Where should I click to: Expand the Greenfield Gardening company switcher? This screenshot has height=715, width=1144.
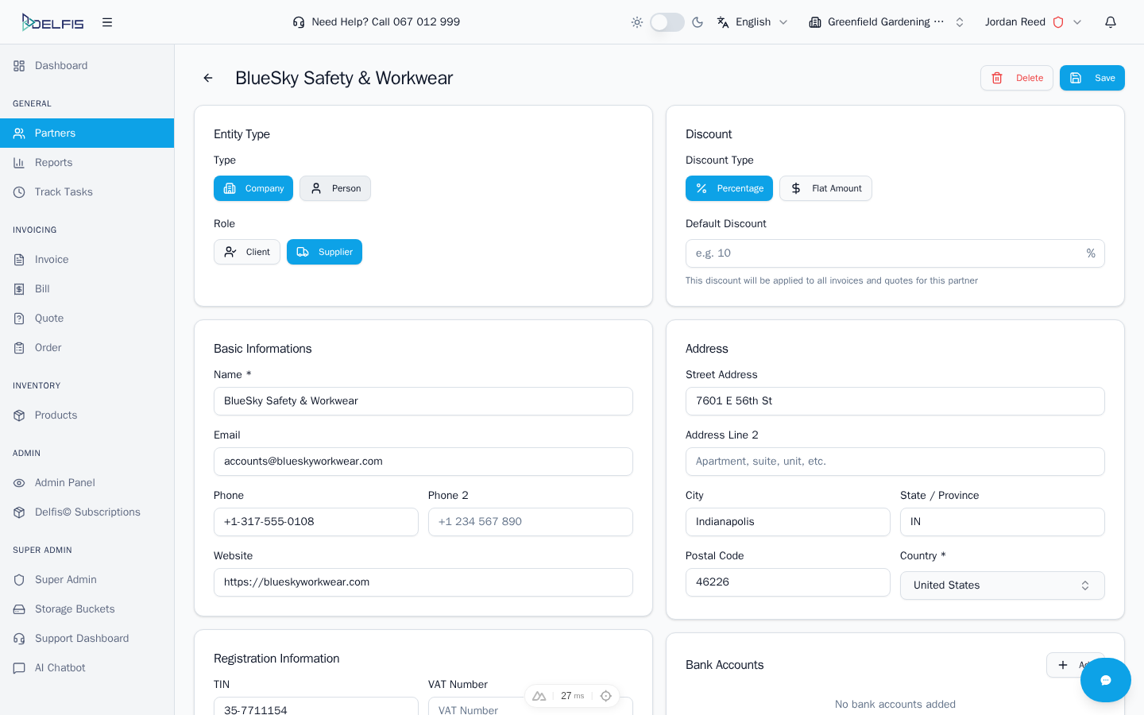tap(886, 22)
